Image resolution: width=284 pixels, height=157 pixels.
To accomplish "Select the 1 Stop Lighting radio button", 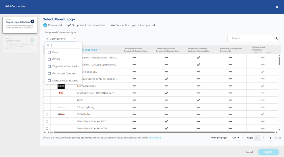I will tap(47, 107).
